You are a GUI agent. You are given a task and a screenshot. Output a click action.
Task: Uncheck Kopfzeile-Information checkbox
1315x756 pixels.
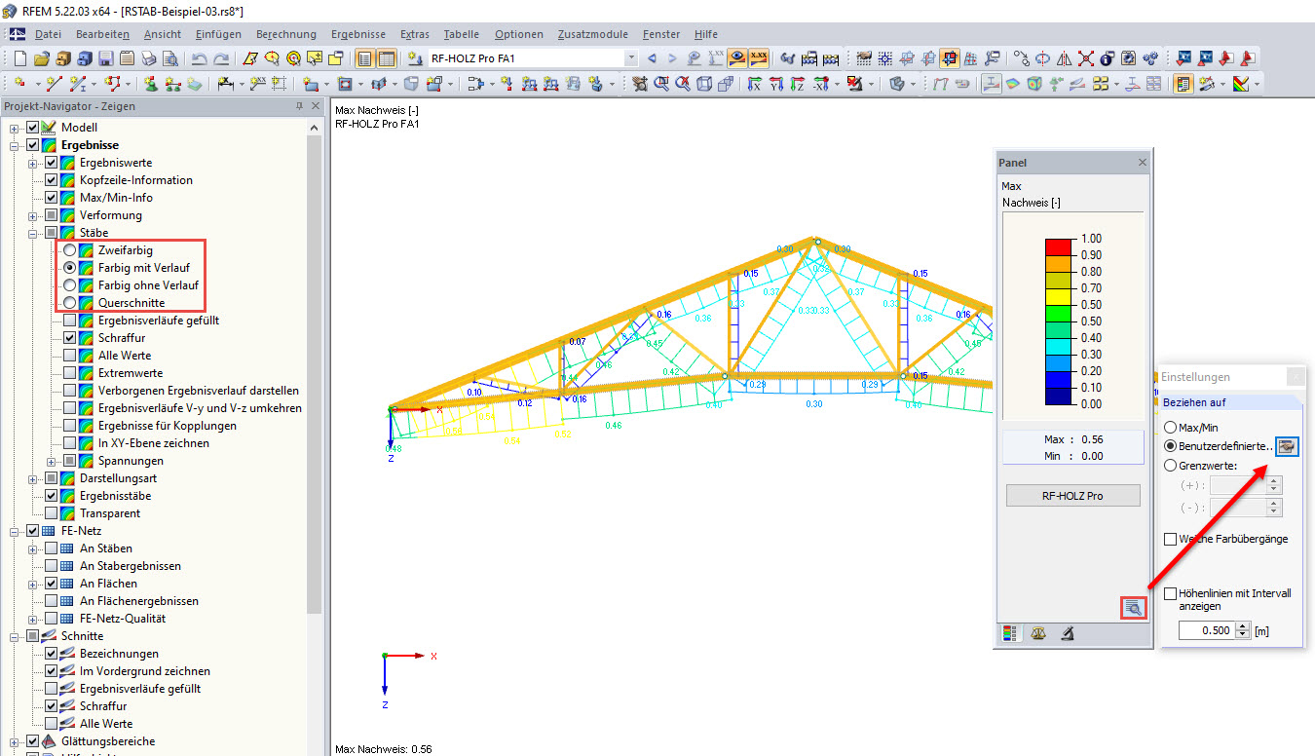click(x=52, y=180)
